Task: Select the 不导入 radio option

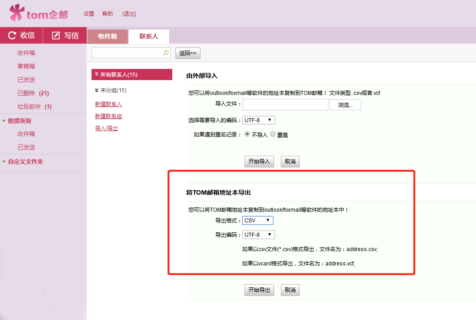Action: pyautogui.click(x=248, y=134)
